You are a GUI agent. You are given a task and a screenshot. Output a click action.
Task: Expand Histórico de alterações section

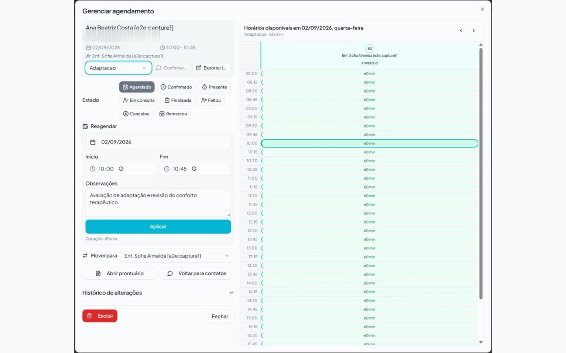point(158,293)
